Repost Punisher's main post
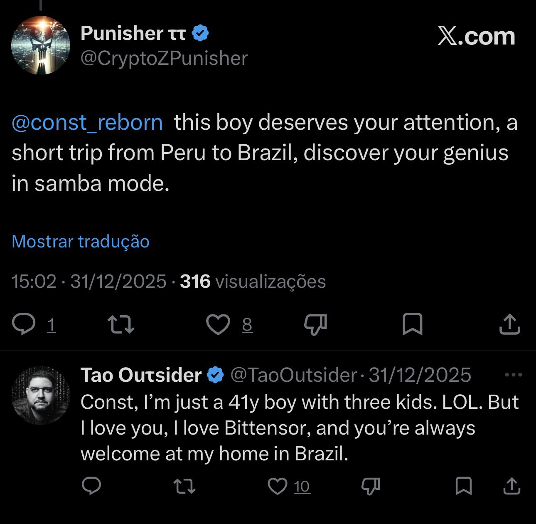536x524 pixels. point(120,324)
